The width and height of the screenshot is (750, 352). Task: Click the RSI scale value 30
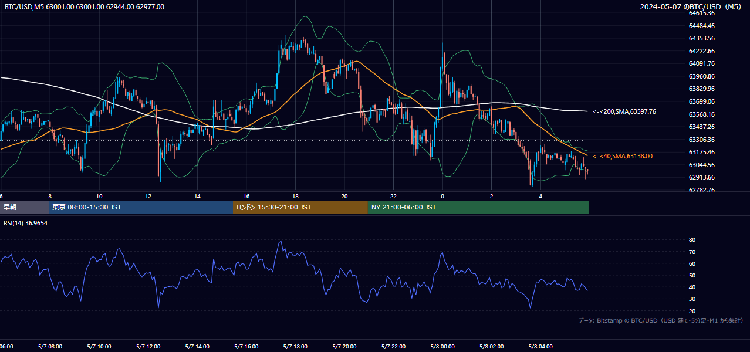pos(692,299)
